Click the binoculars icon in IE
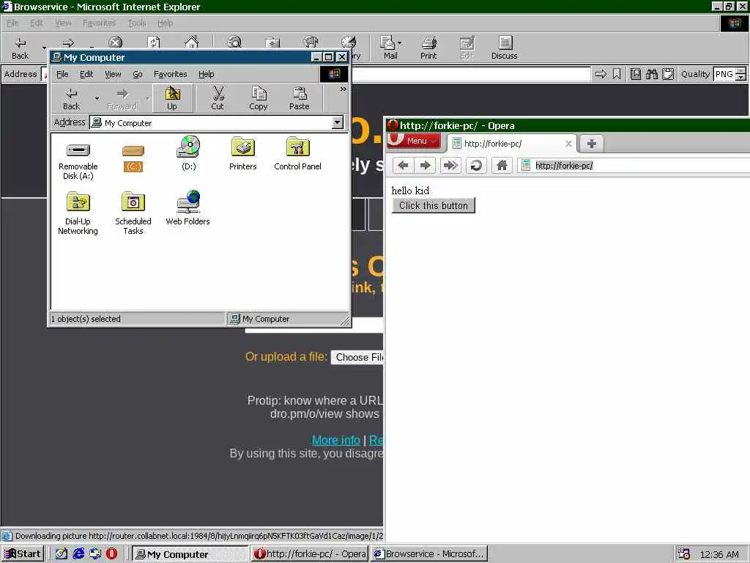750x563 pixels. pos(651,74)
